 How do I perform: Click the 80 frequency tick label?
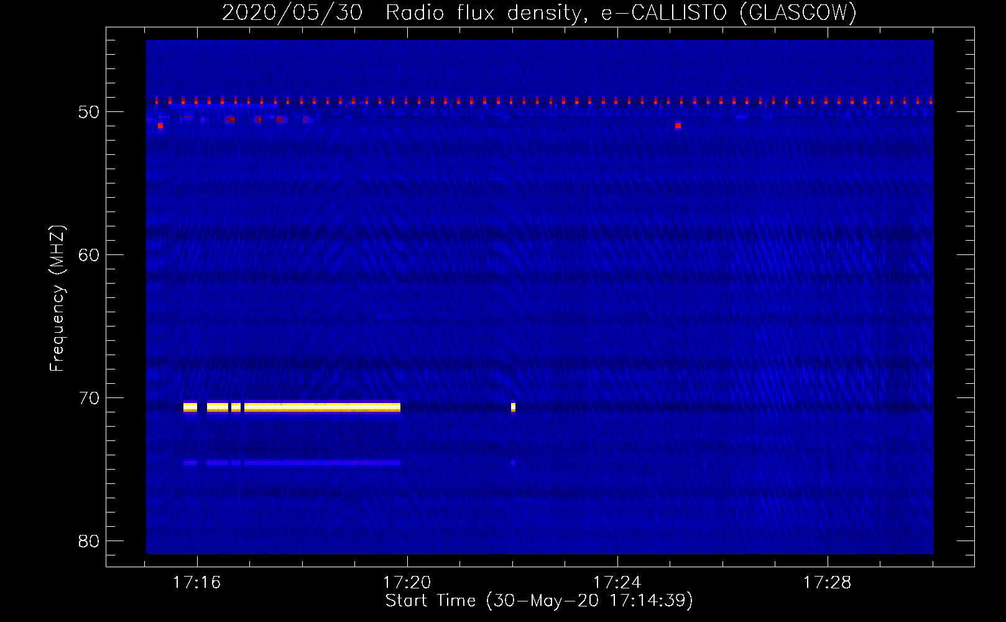pyautogui.click(x=89, y=541)
